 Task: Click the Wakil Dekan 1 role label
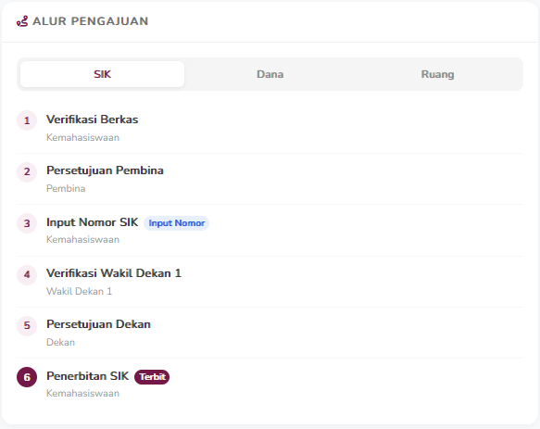pos(80,291)
